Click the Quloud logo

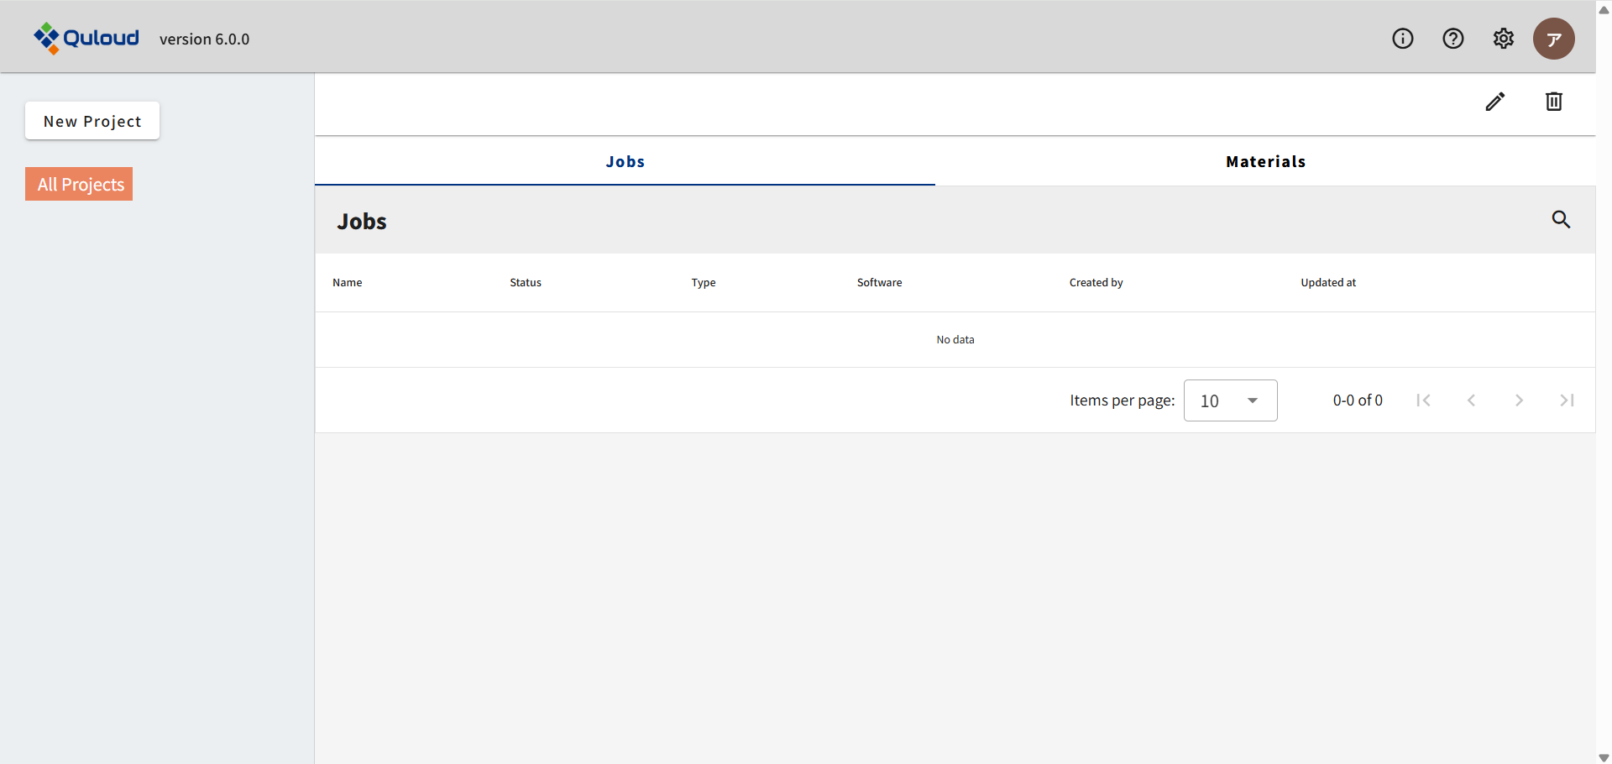[86, 38]
